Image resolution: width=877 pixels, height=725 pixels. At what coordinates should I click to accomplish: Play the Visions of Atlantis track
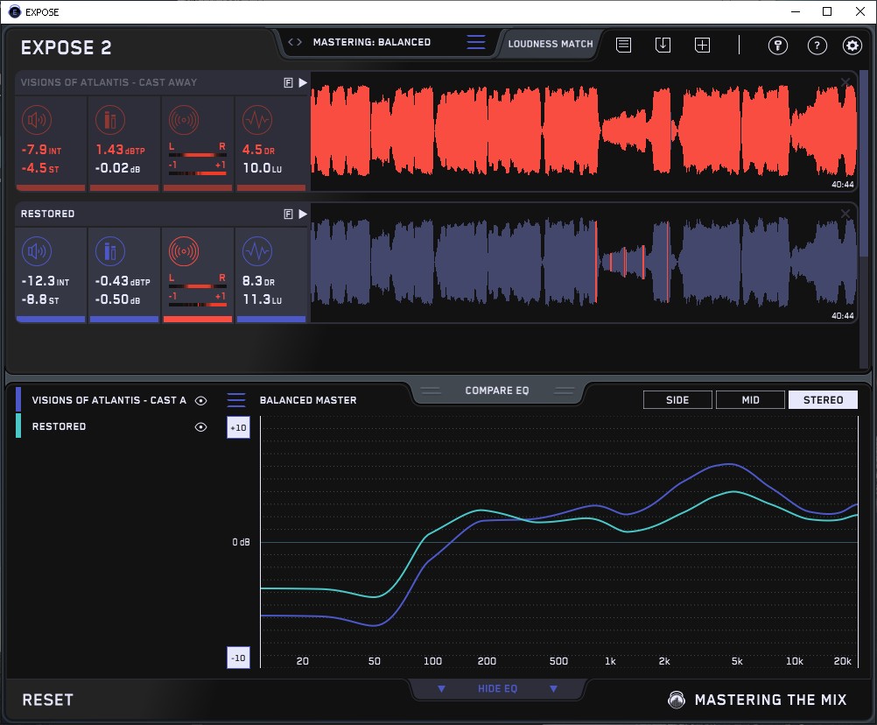point(303,83)
